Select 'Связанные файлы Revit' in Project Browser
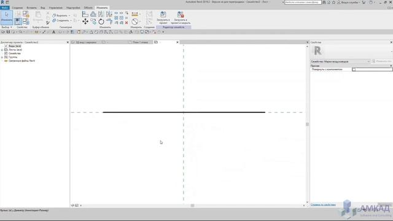This screenshot has width=393, height=221. pyautogui.click(x=22, y=61)
